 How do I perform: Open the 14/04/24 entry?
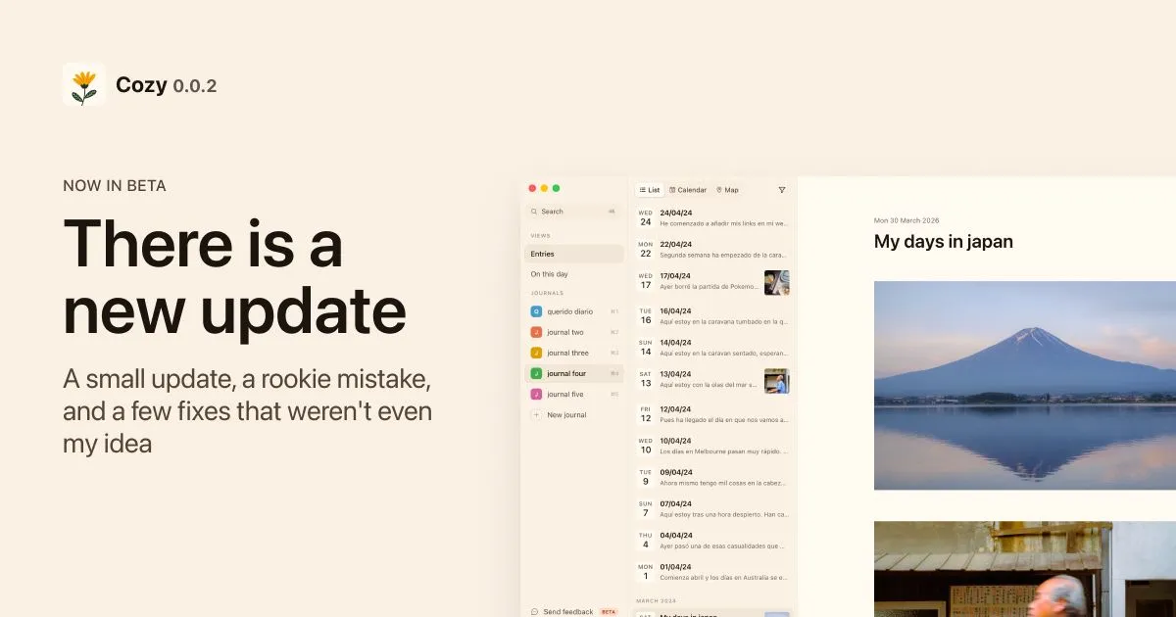click(712, 347)
